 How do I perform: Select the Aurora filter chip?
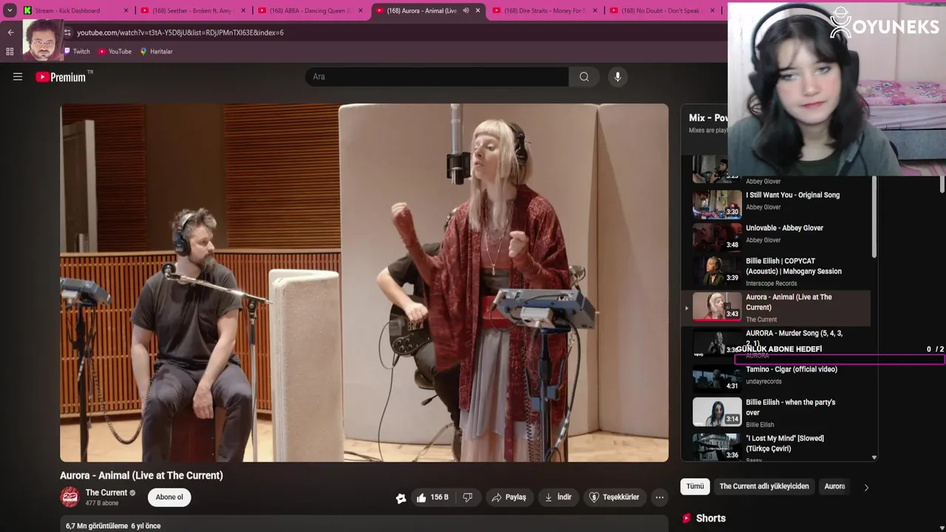pos(834,486)
